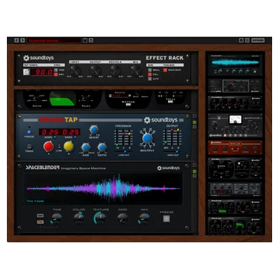
Task: Toggle the Show Gear toolbox option
Action: [x=165, y=70]
